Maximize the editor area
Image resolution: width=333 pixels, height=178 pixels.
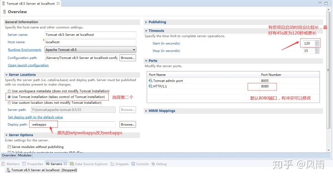[326, 3]
